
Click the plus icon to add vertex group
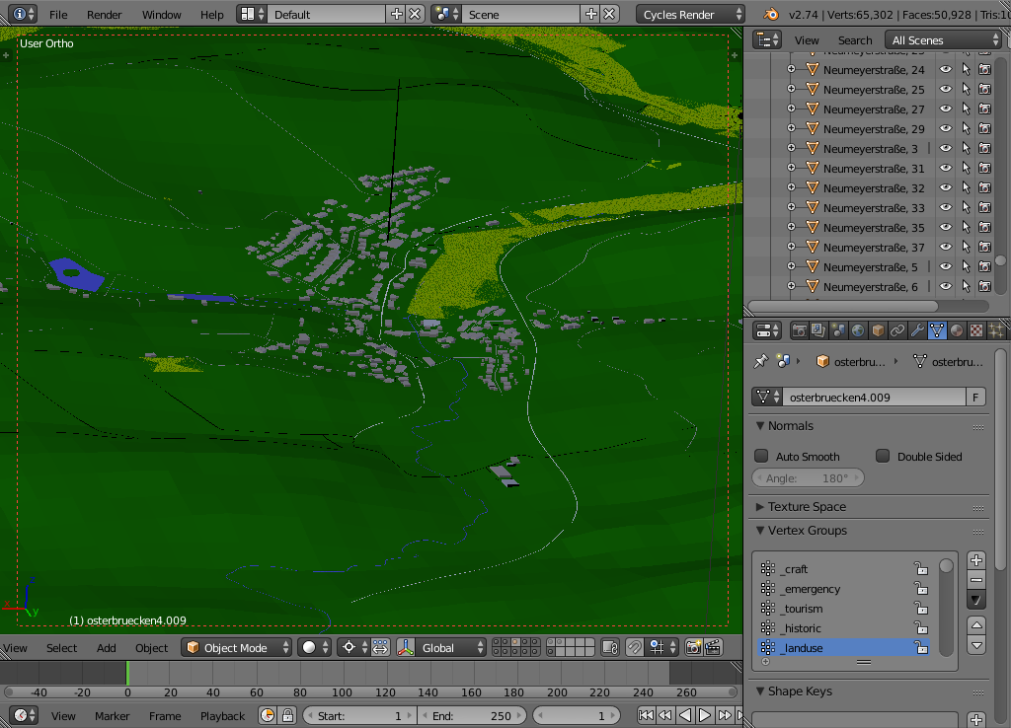(x=976, y=560)
